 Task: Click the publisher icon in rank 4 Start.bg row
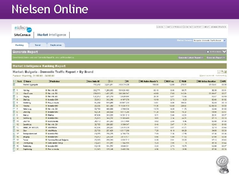[x=46, y=99]
